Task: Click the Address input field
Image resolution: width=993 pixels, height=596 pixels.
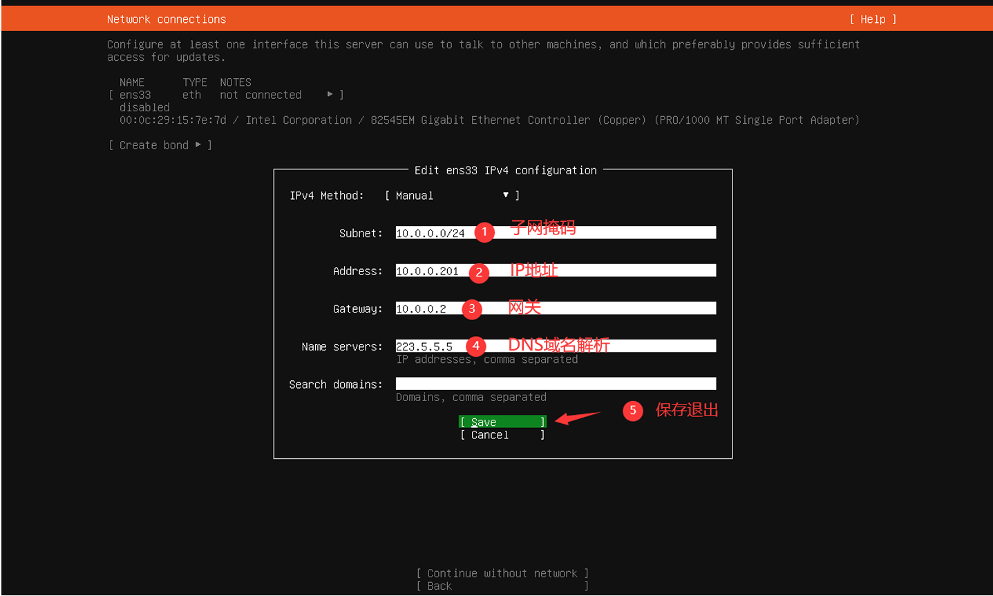Action: click(556, 271)
